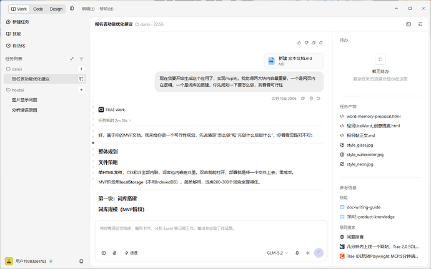Open the 图片显示问题 task
The image size is (431, 269).
coord(24,100)
